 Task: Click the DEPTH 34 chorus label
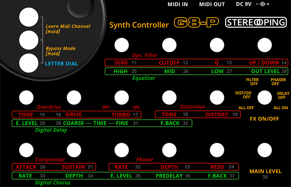[79, 176]
